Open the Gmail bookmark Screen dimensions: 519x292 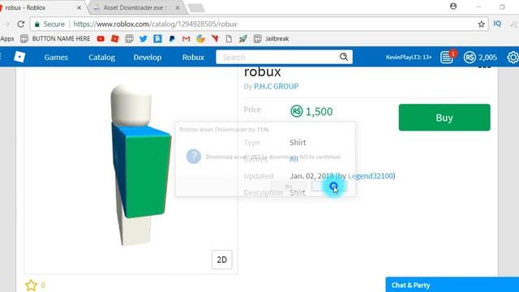click(x=186, y=39)
